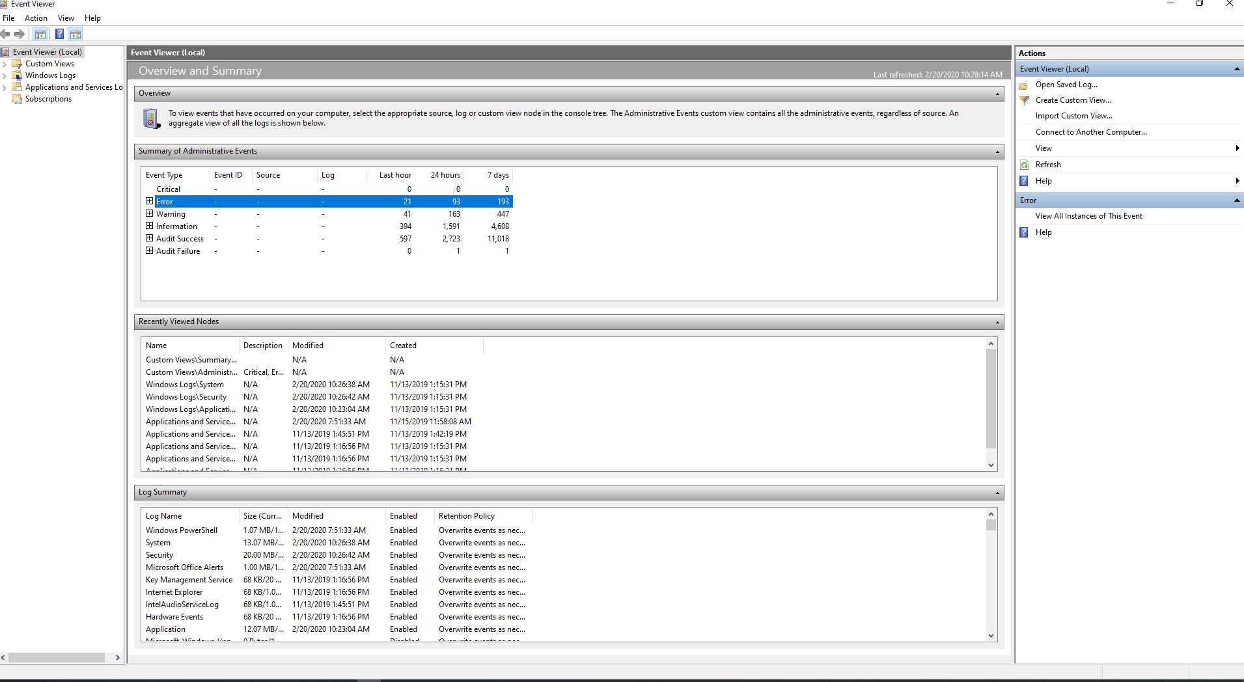The width and height of the screenshot is (1244, 682).
Task: Click the Windows Logs folder icon
Action: [17, 75]
